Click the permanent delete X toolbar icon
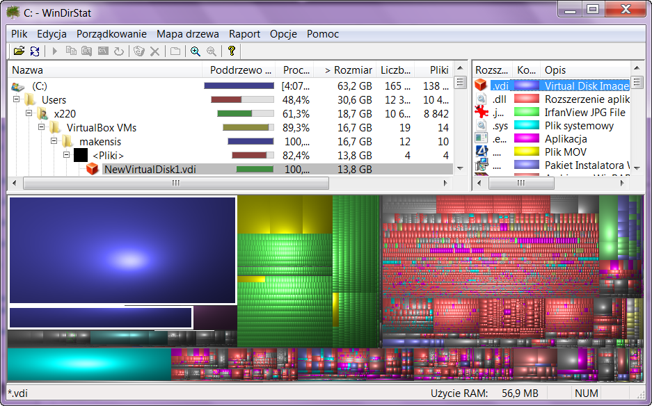The height and width of the screenshot is (406, 652). pos(154,51)
